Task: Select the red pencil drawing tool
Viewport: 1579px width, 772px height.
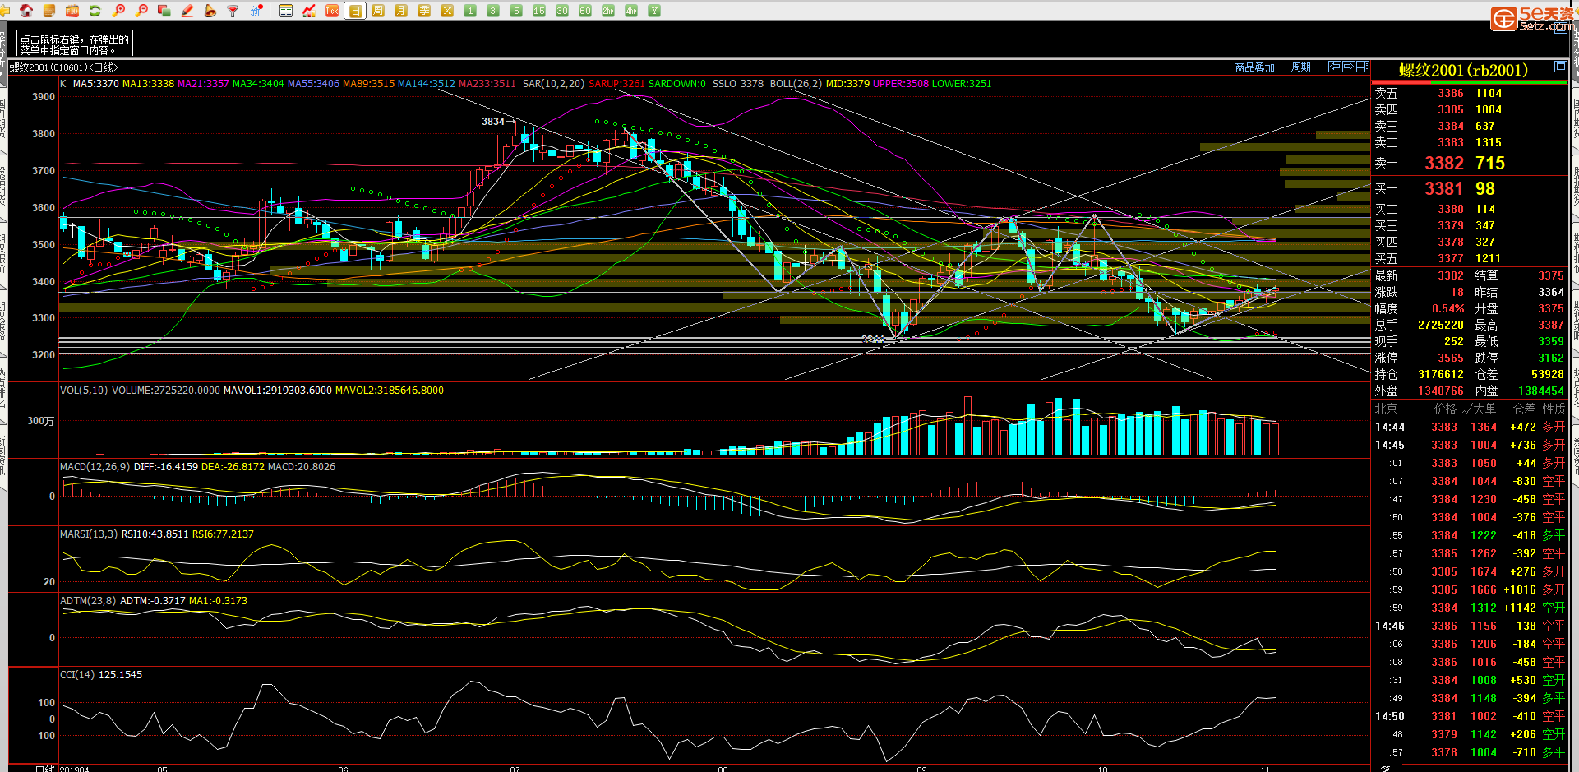Action: tap(187, 11)
